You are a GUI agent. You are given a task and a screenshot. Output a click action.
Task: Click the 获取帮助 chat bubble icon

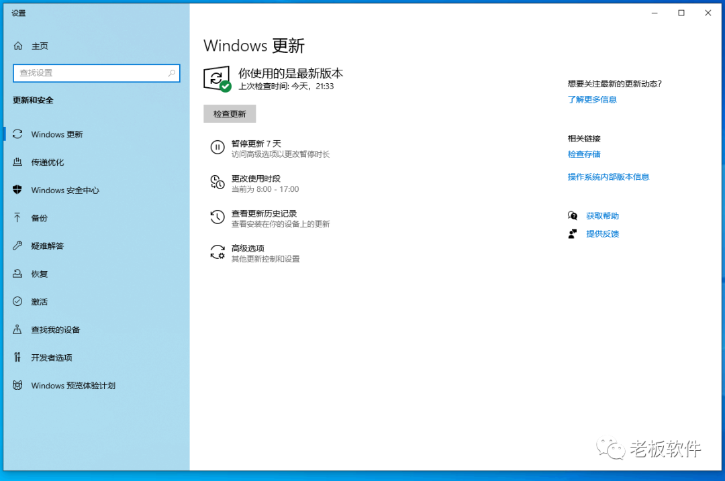[573, 216]
